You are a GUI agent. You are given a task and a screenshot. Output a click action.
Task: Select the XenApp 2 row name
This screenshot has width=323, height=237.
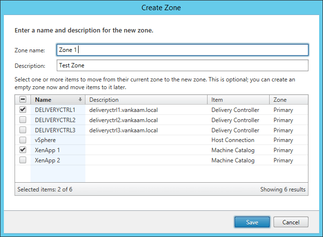48,160
